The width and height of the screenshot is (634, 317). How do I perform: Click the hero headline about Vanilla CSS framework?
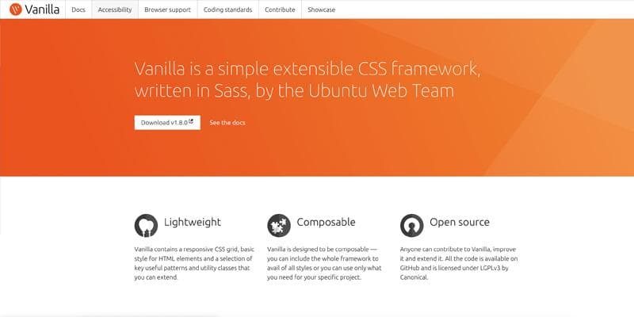click(307, 80)
